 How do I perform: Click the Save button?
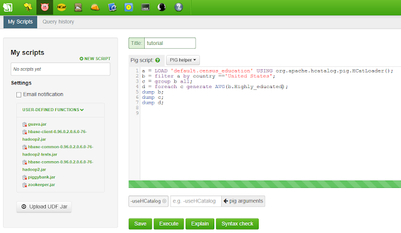[x=140, y=224]
